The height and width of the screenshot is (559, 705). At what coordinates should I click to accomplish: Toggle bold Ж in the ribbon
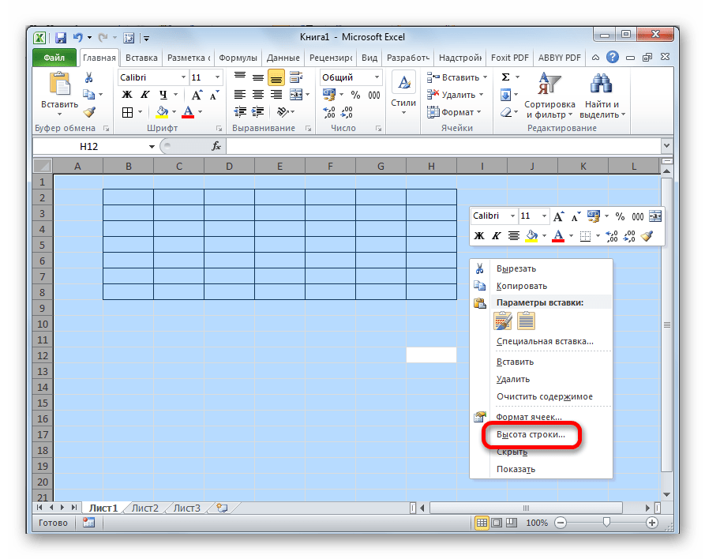pos(127,95)
